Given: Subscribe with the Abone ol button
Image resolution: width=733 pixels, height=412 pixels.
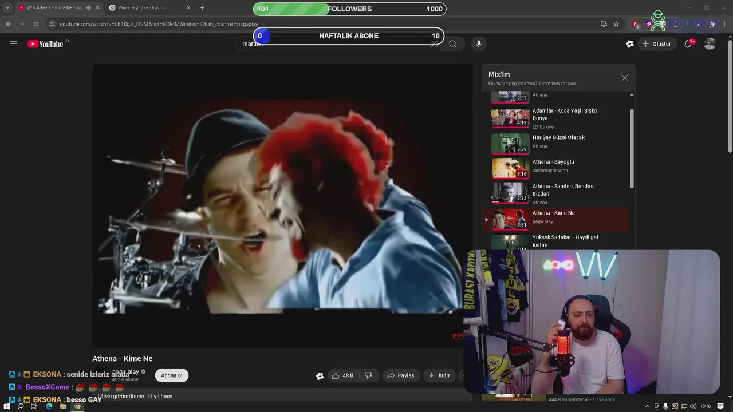Looking at the screenshot, I should [x=171, y=375].
